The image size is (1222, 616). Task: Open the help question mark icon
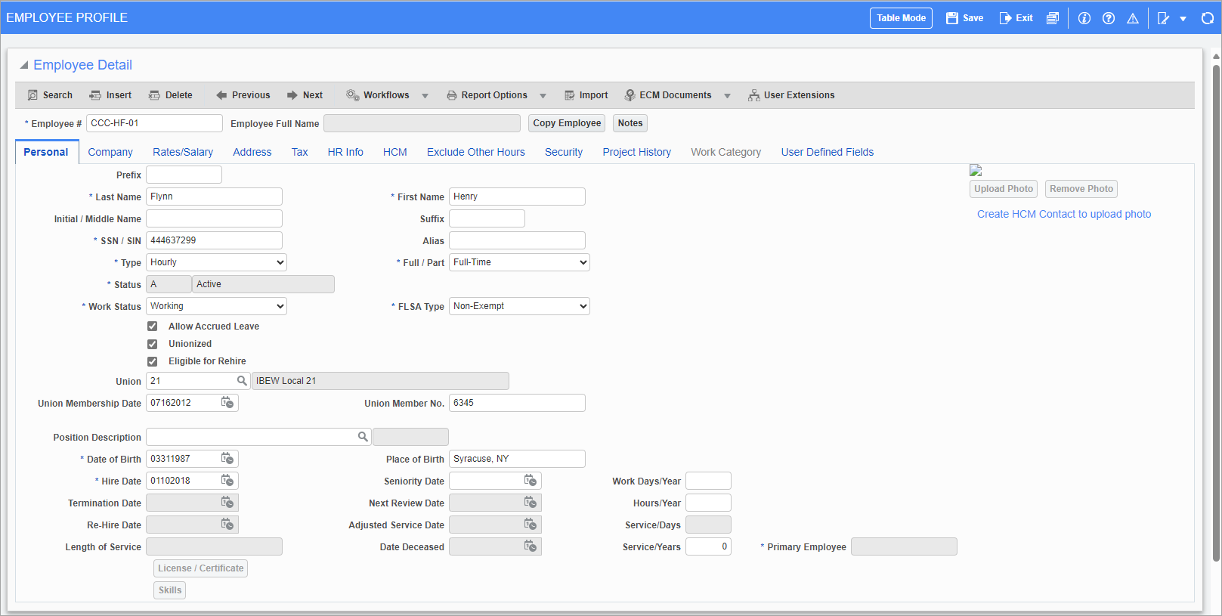pos(1109,18)
